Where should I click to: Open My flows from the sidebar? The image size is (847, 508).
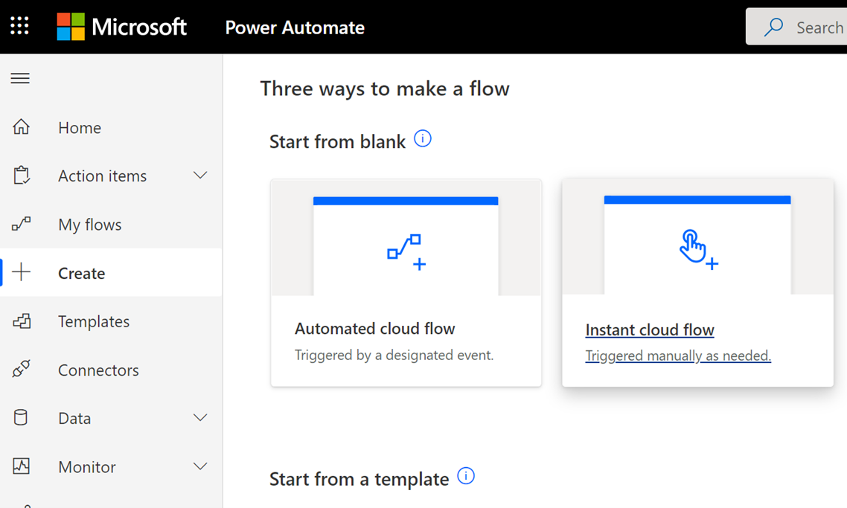(88, 224)
